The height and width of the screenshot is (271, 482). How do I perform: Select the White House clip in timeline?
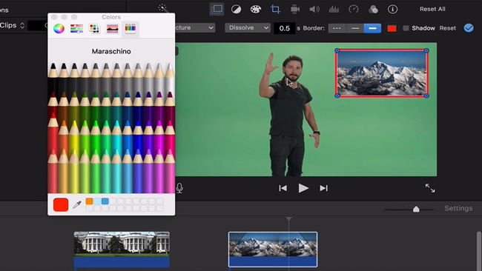point(122,250)
